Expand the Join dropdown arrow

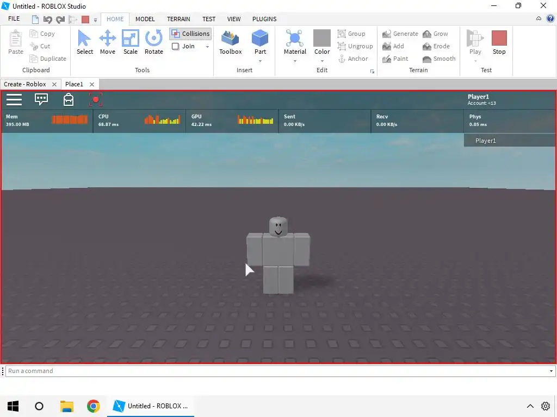207,47
